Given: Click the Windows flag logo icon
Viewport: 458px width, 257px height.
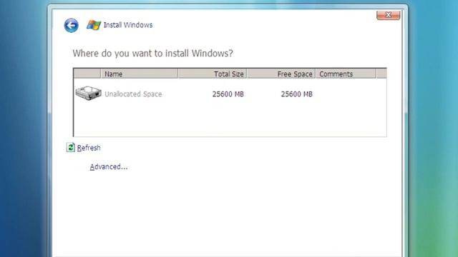Looking at the screenshot, I should [x=94, y=25].
